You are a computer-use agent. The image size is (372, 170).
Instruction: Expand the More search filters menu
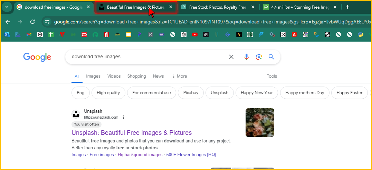coord(179,76)
